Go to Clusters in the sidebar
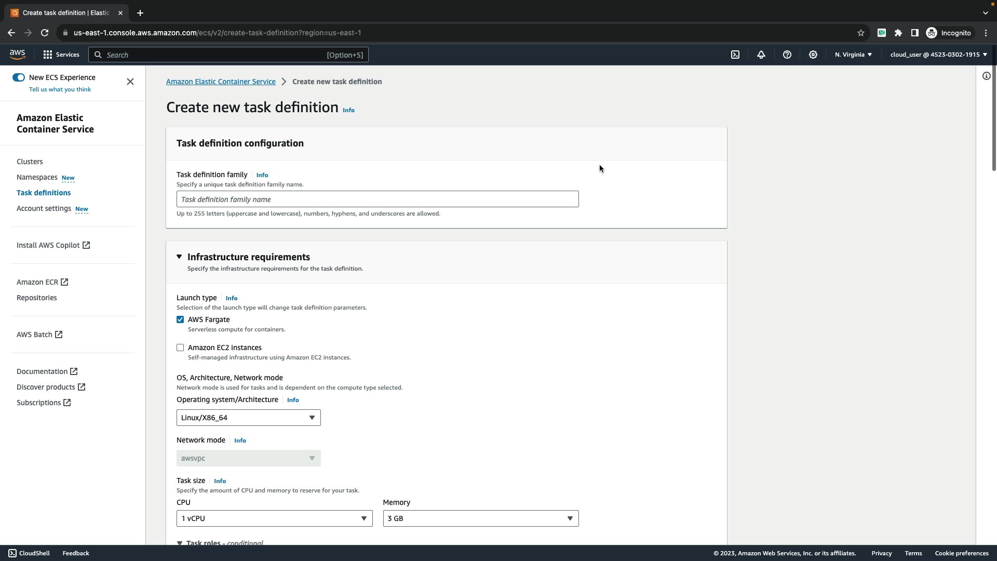The height and width of the screenshot is (561, 997). point(30,162)
